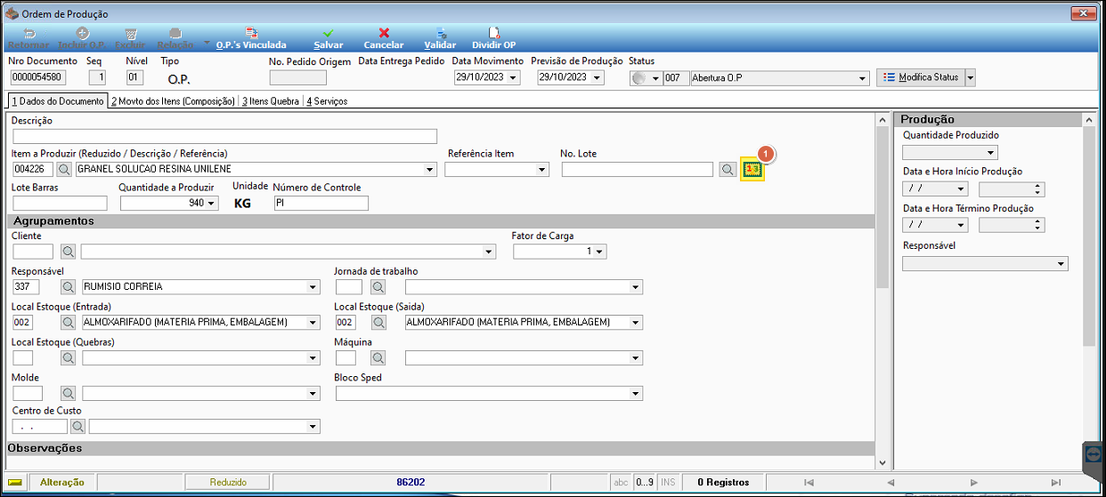Open the Fator de Carga dropdown
The image size is (1106, 497).
click(x=599, y=252)
